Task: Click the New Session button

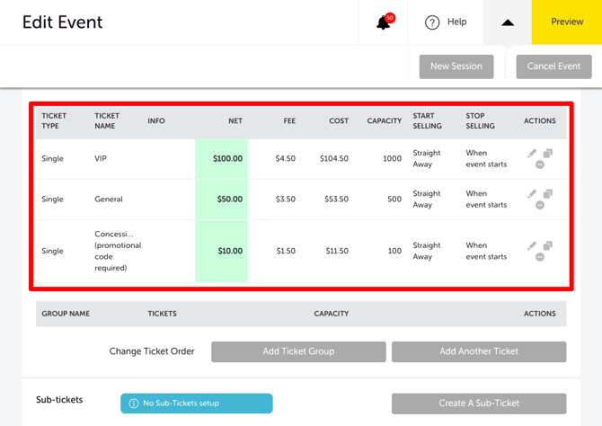Action: [456, 67]
